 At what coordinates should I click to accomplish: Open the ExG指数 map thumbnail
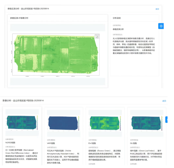point(105,123)
